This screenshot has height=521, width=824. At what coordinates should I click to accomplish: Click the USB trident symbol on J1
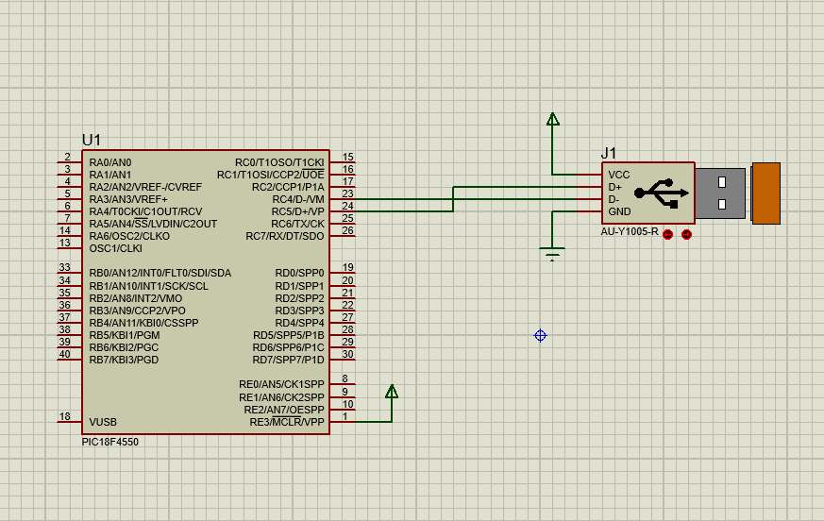[x=661, y=193]
